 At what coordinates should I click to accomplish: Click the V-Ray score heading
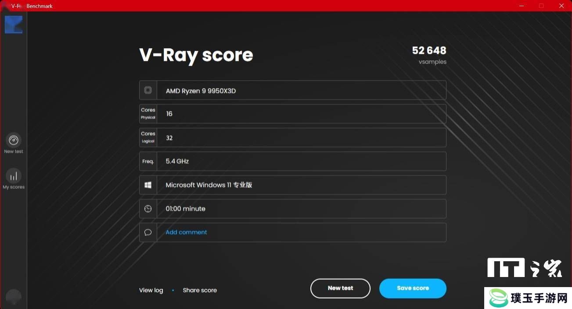click(x=196, y=55)
